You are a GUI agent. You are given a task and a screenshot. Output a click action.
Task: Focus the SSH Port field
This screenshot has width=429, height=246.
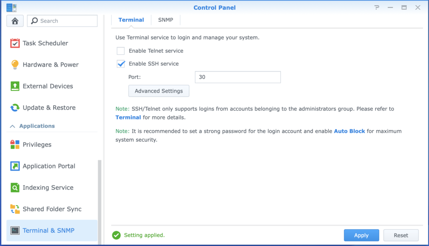click(x=238, y=77)
